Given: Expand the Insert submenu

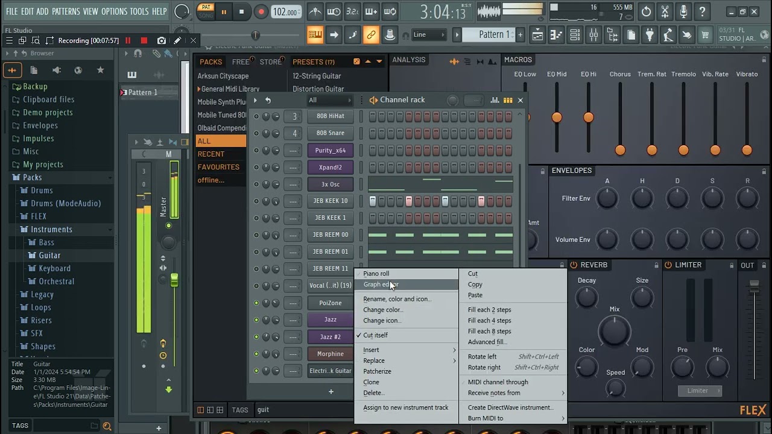Looking at the screenshot, I should tap(405, 350).
